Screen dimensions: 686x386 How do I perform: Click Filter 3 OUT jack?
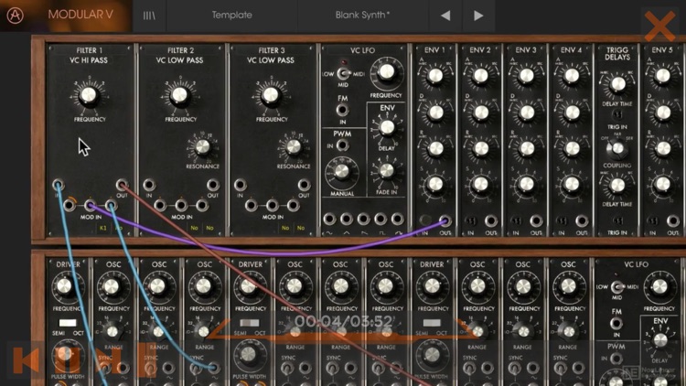point(304,184)
